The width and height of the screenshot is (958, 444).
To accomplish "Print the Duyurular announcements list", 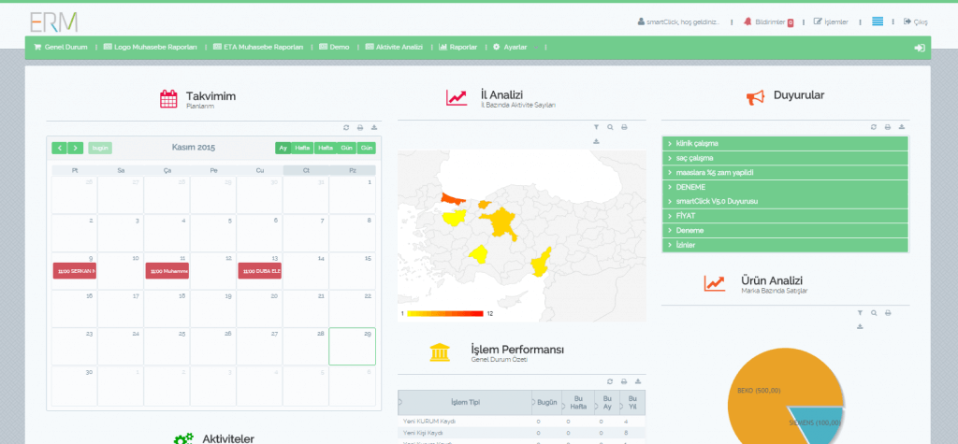I will 888,127.
